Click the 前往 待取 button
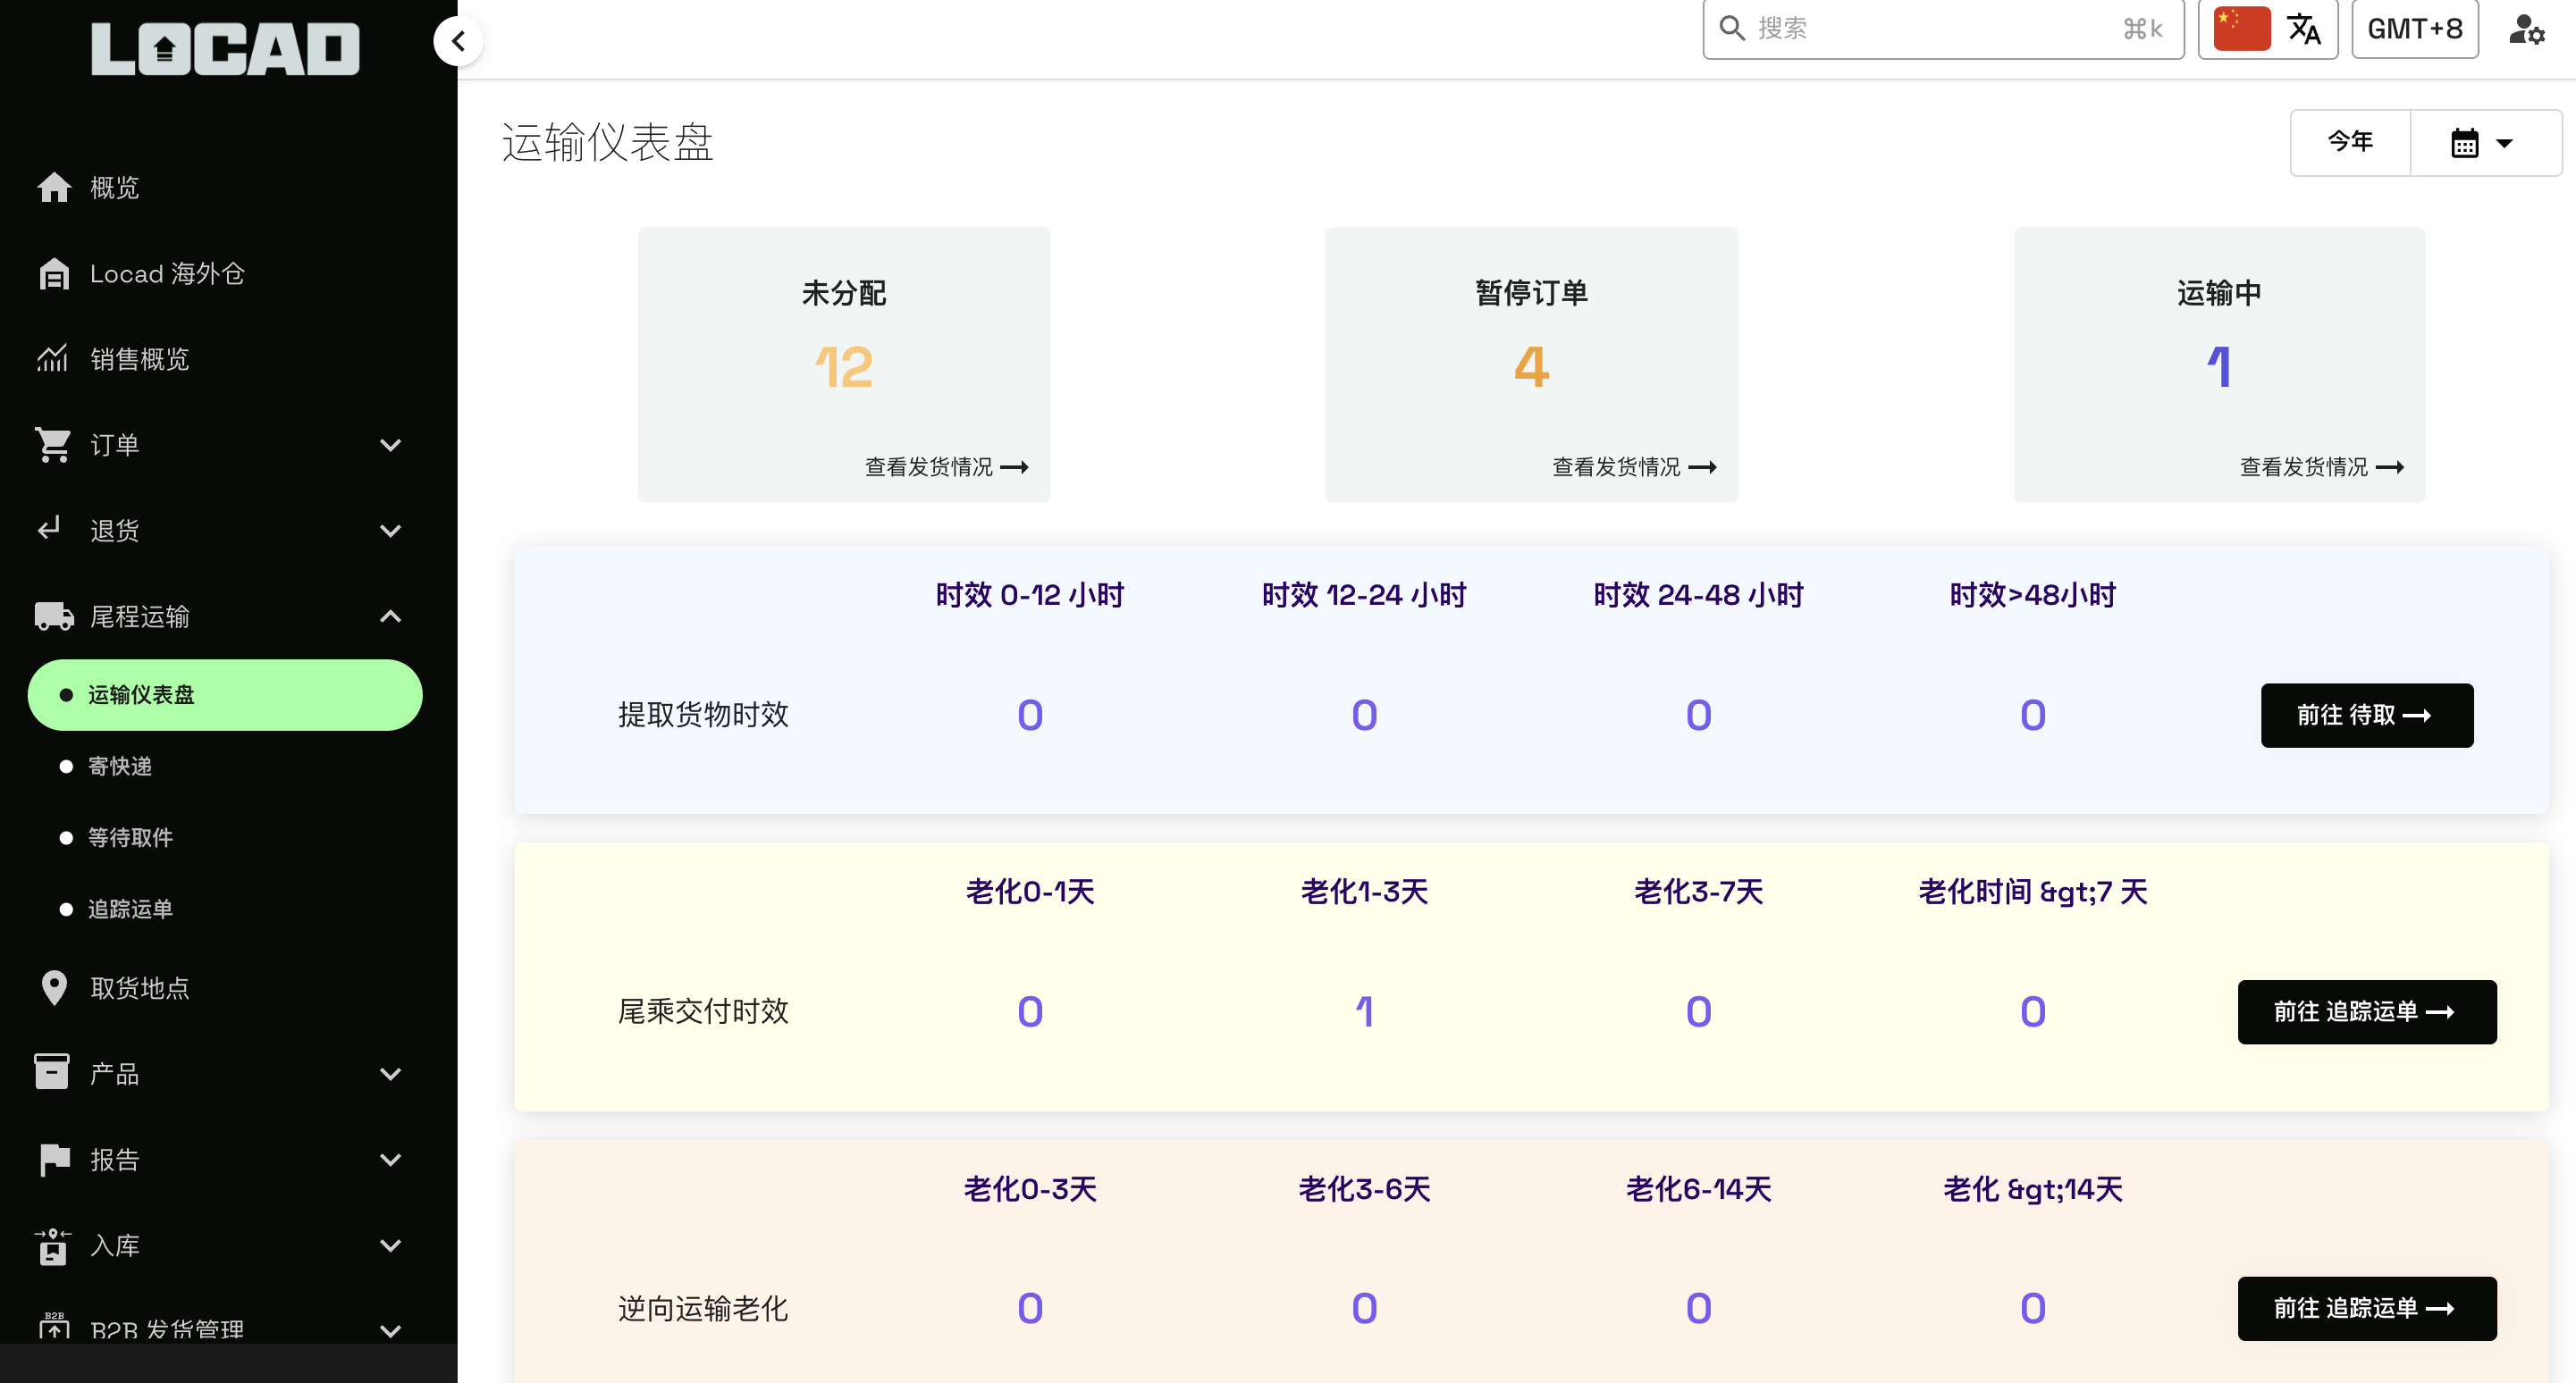2576x1383 pixels. 2366,716
